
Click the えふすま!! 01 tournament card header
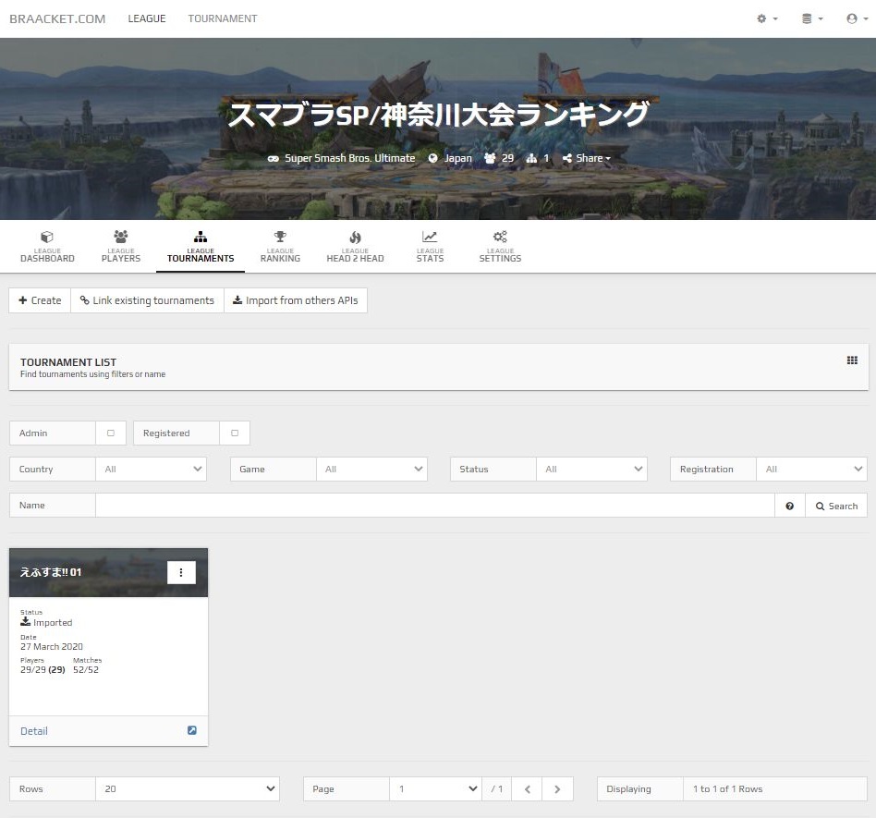108,573
